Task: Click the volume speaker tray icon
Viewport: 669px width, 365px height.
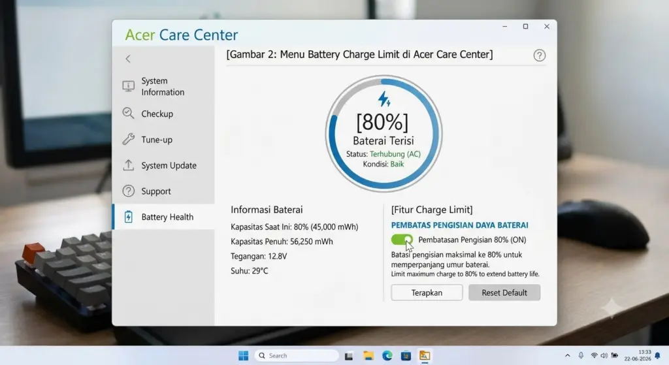Action: point(604,356)
